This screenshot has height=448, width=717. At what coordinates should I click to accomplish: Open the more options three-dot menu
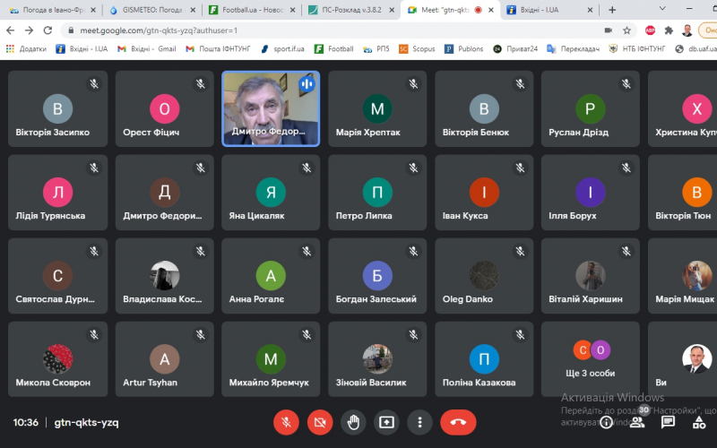419,422
